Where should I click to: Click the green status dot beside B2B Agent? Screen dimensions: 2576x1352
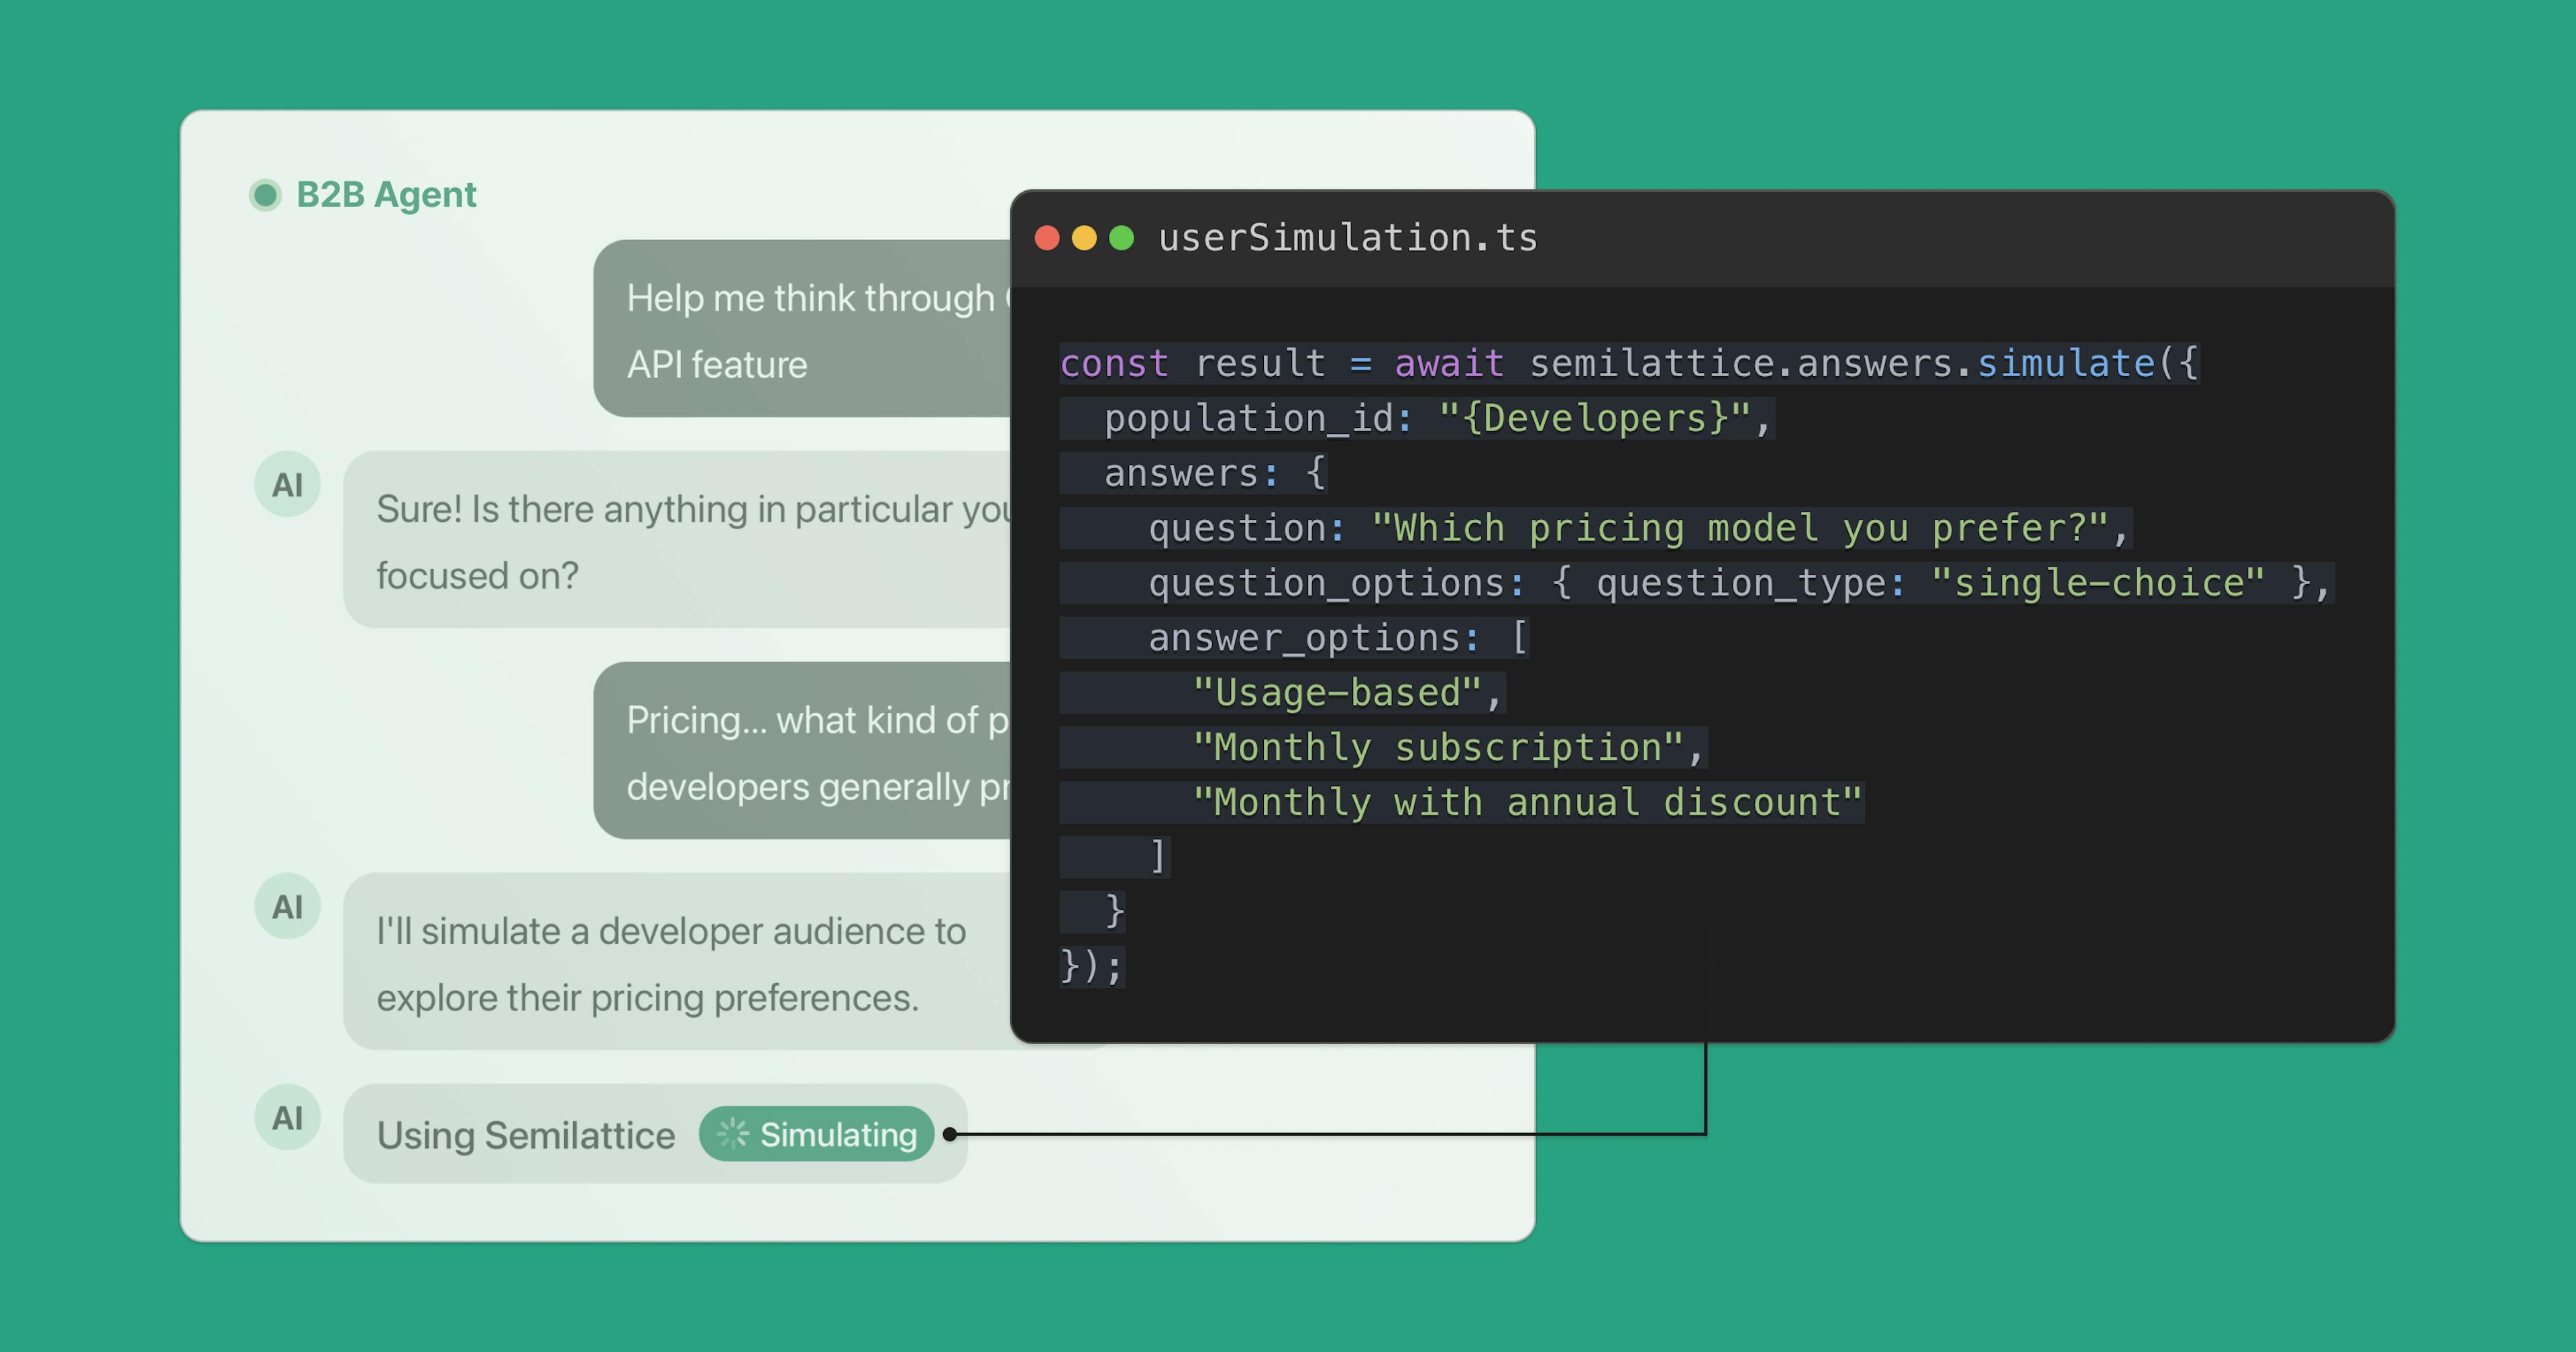pyautogui.click(x=265, y=195)
